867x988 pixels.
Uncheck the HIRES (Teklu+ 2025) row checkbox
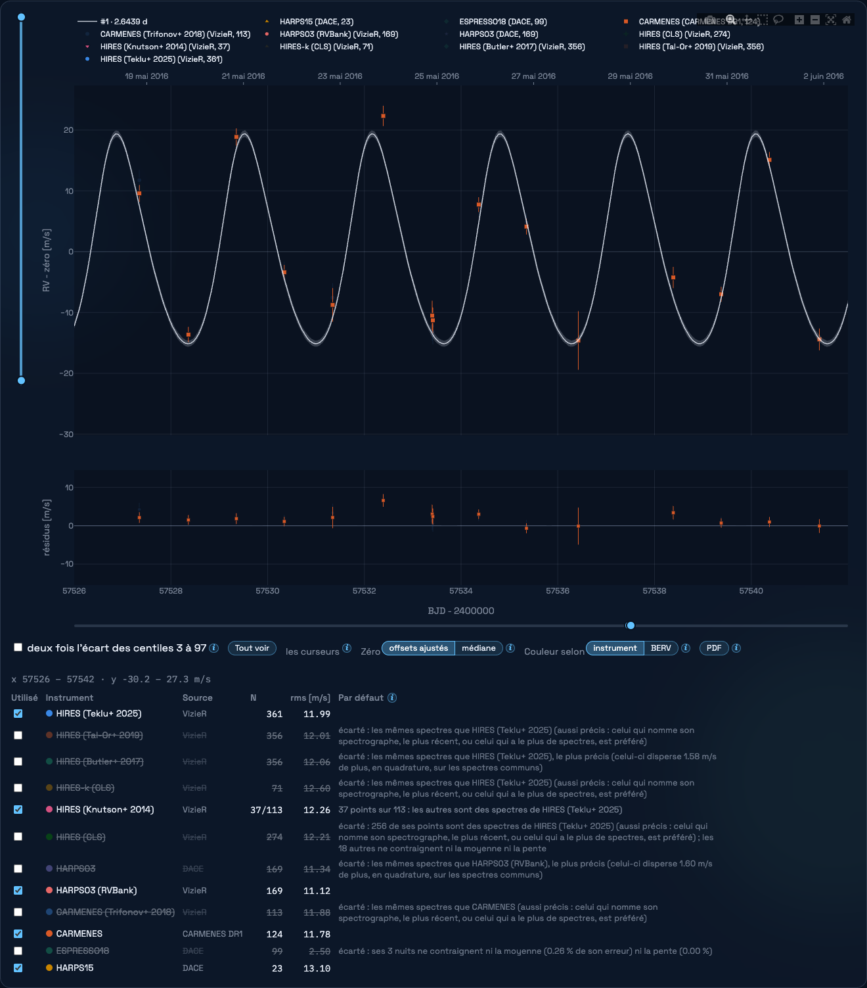click(x=18, y=714)
